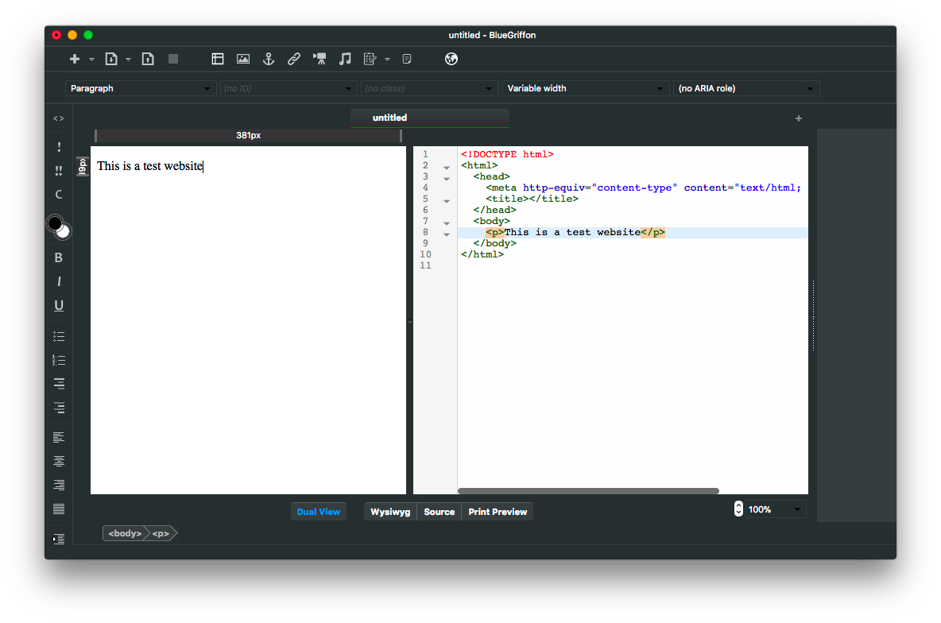The width and height of the screenshot is (941, 623).
Task: Save the document with the save icon
Action: (x=148, y=59)
